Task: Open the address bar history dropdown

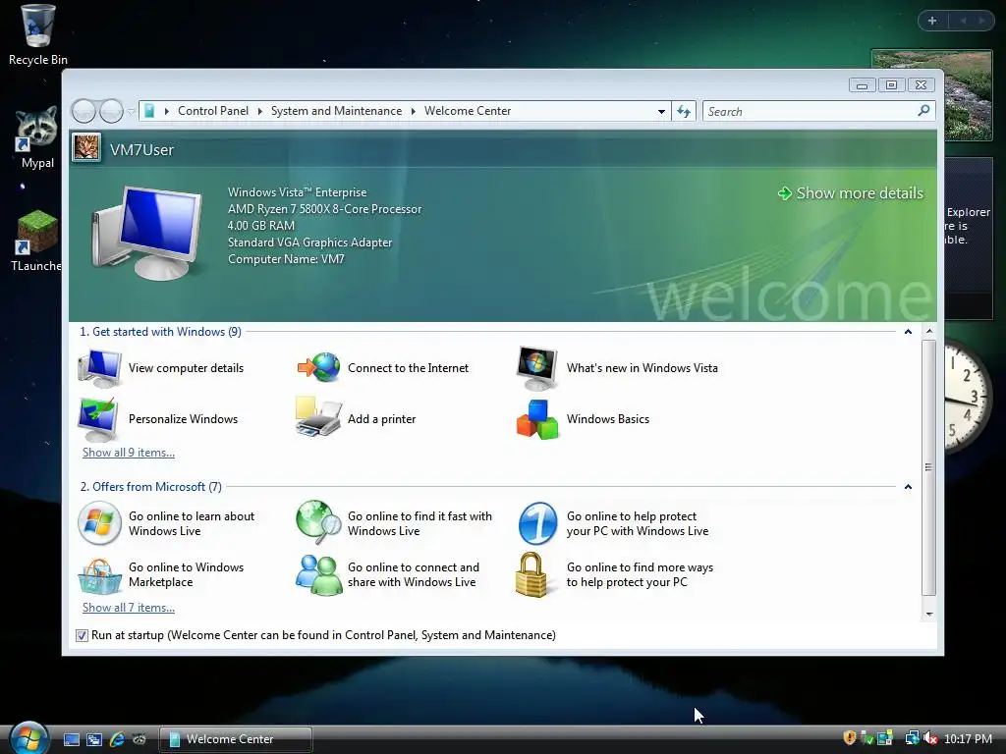Action: 661,112
